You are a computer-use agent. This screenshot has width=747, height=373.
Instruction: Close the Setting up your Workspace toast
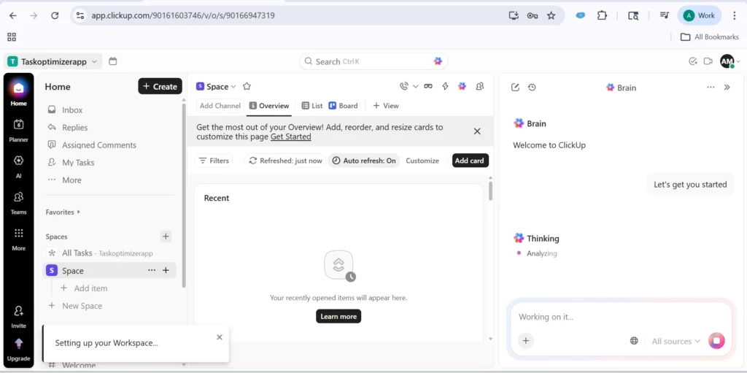pos(219,337)
